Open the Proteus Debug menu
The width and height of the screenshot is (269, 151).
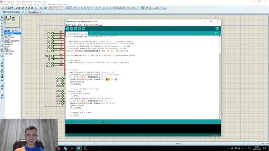pyautogui.click(x=37, y=5)
